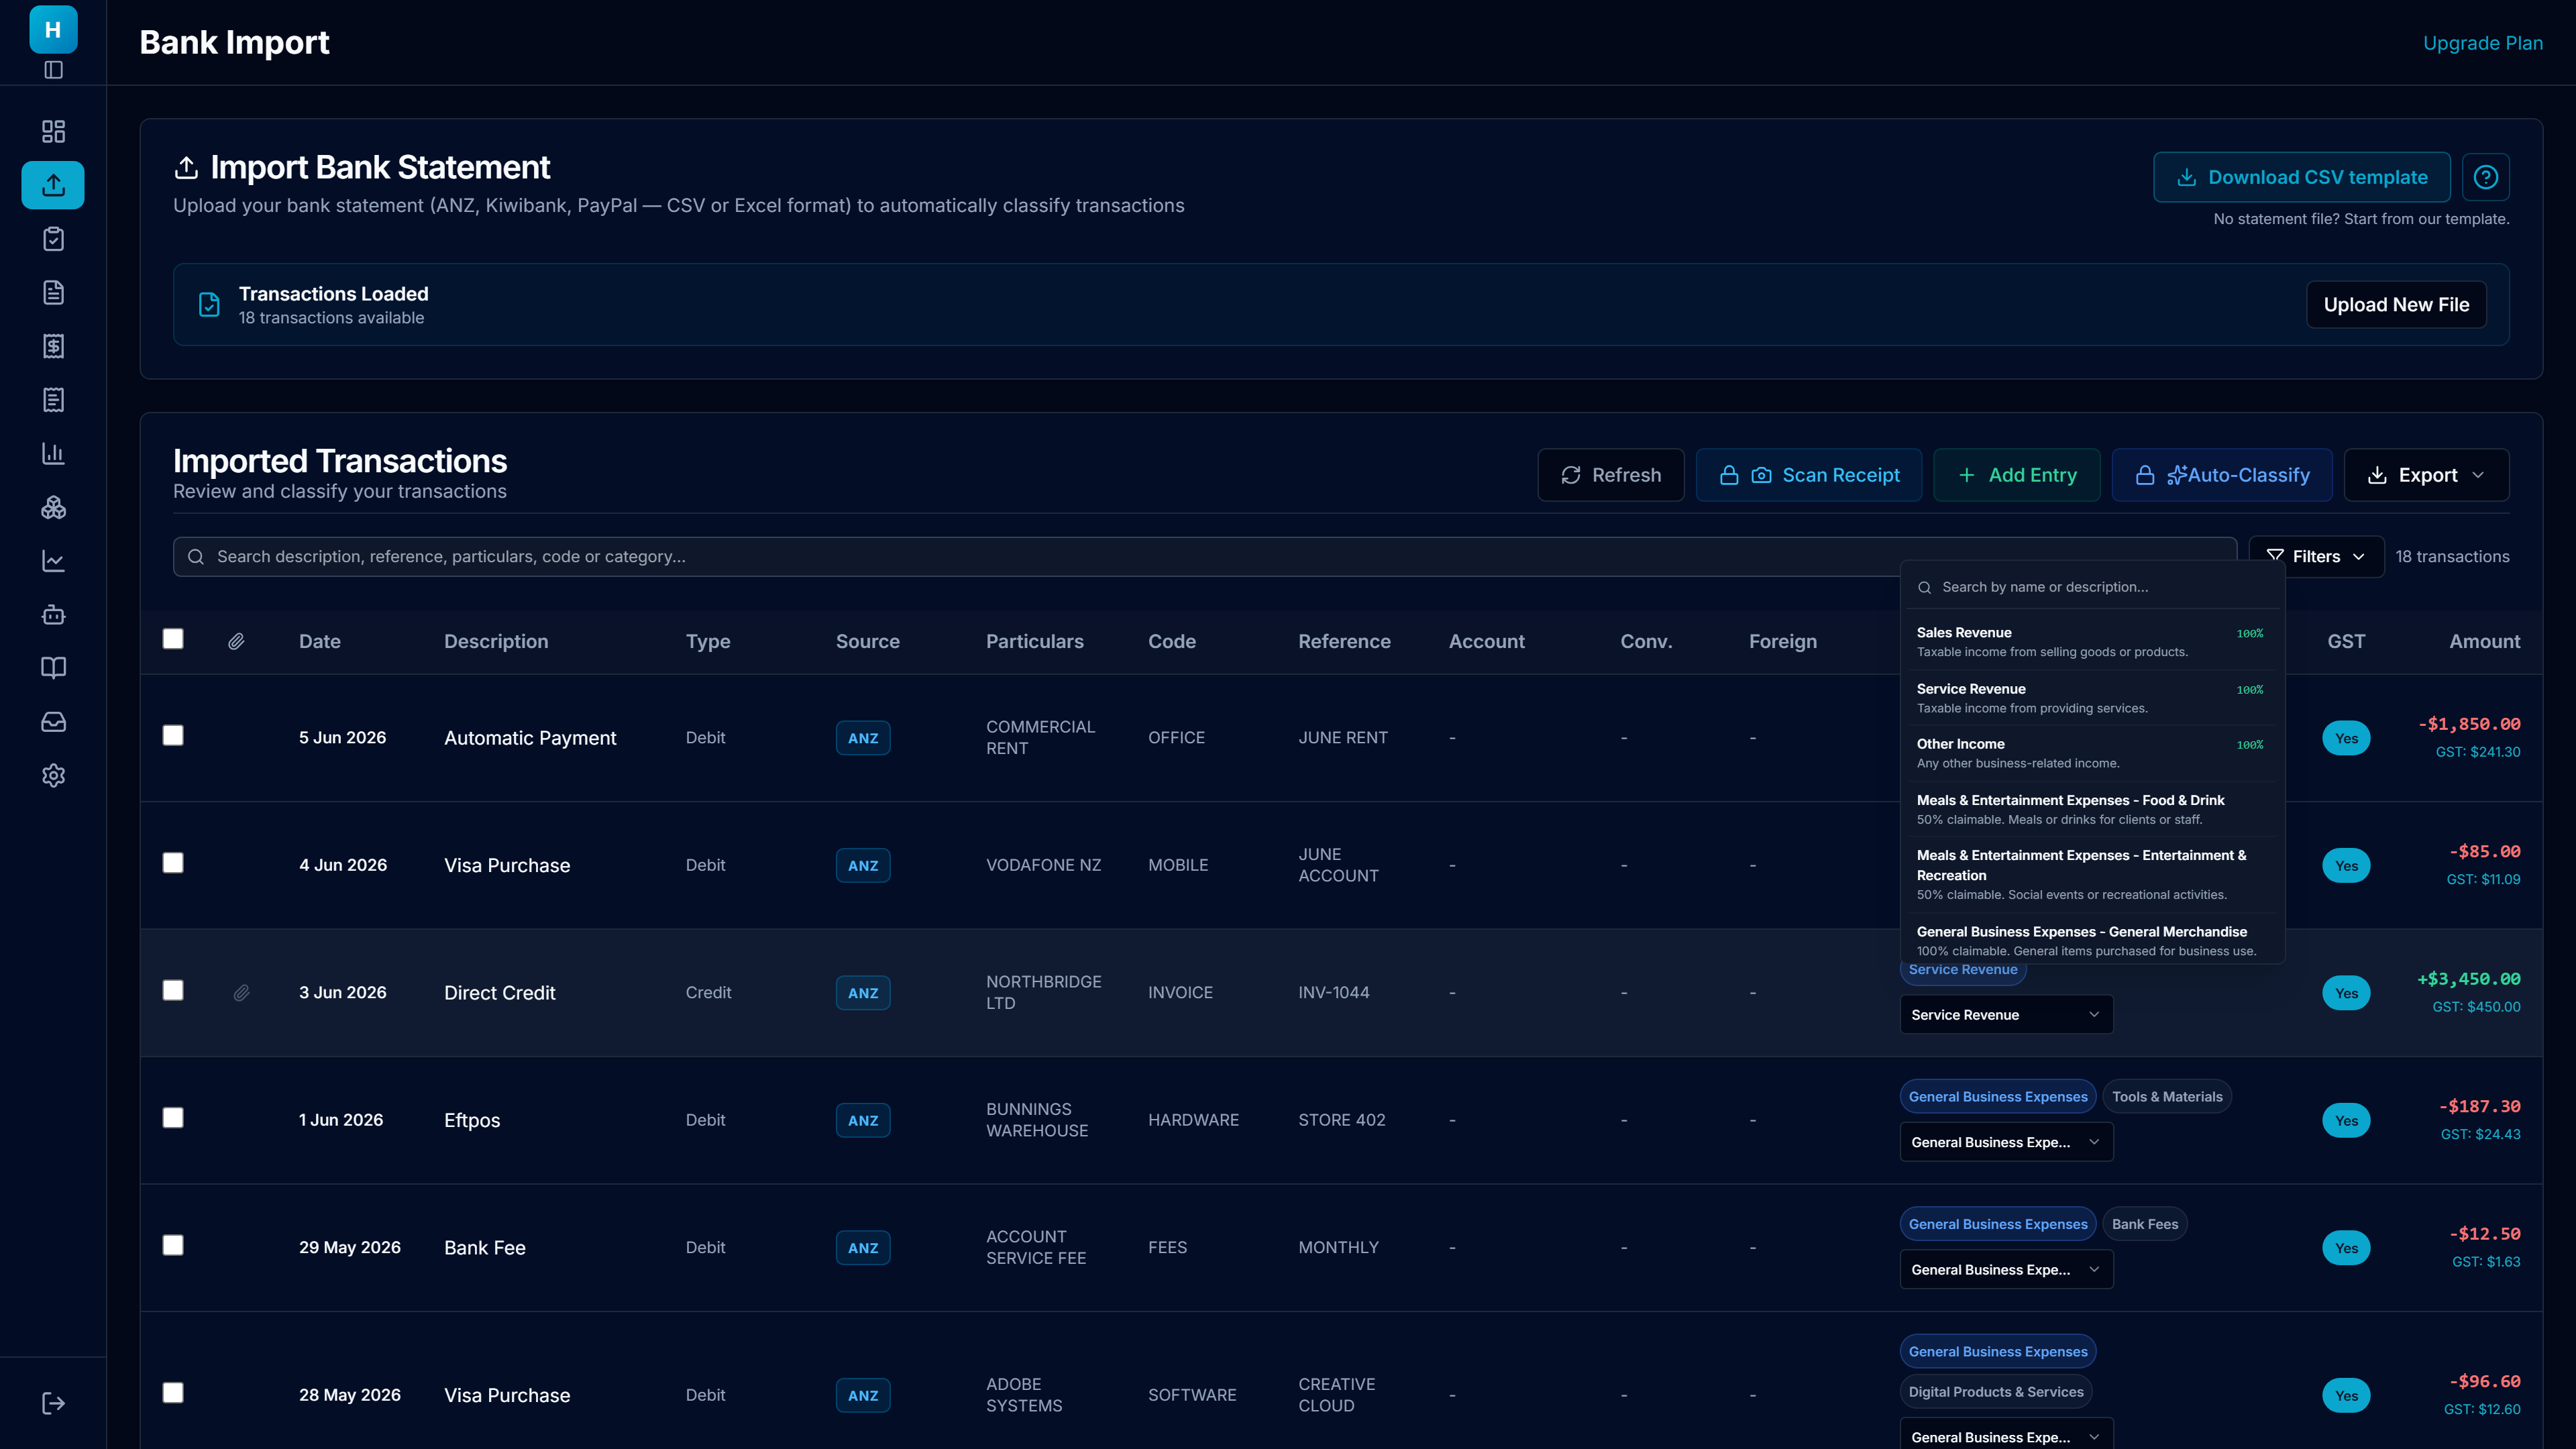Check the 29 May 2026 Bank Fee row
Screen dimensions: 2576x1449
173,1245
